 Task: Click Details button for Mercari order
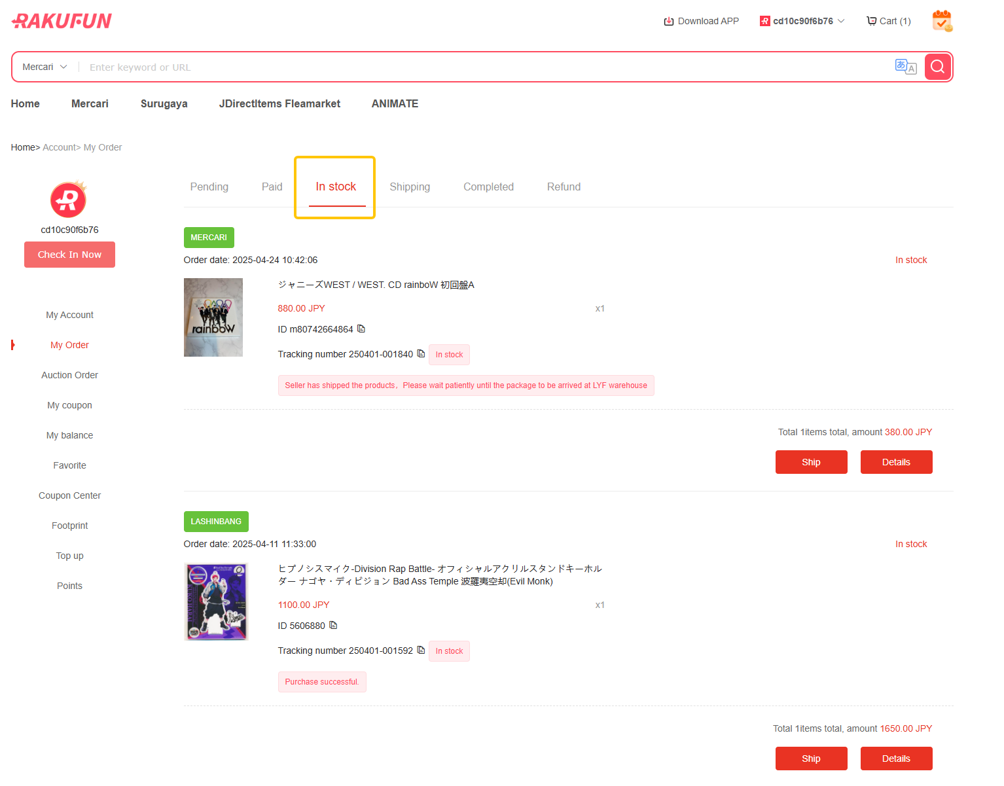pos(896,462)
